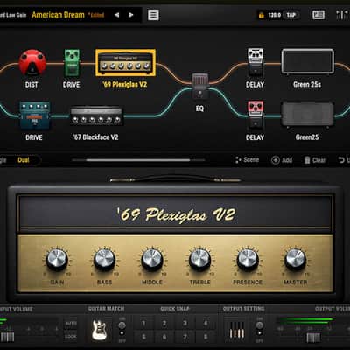Click the TREBLE knob on the amp
This screenshot has width=350, height=350.
[199, 259]
